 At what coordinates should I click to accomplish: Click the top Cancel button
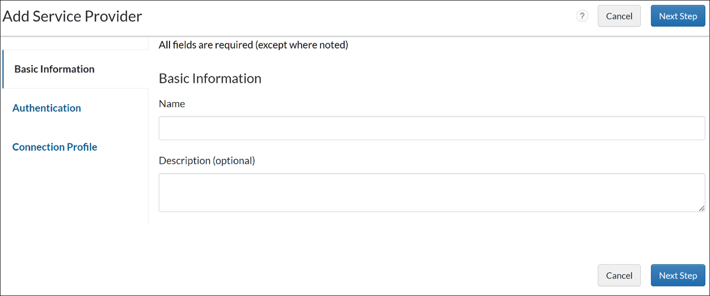tap(619, 16)
